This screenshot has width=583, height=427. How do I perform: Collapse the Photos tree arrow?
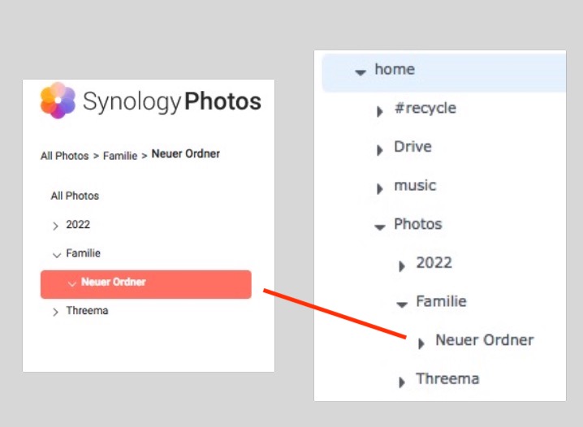click(379, 227)
